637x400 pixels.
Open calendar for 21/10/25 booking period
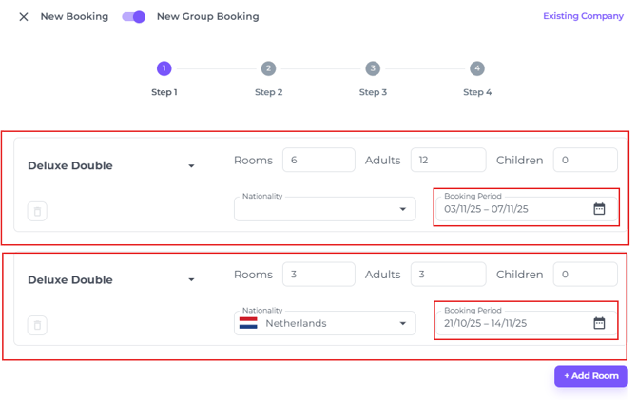[599, 323]
